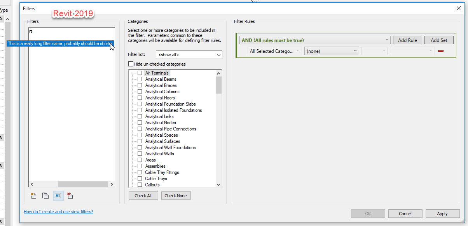The width and height of the screenshot is (468, 226).
Task: Click the Check All button
Action: click(143, 195)
